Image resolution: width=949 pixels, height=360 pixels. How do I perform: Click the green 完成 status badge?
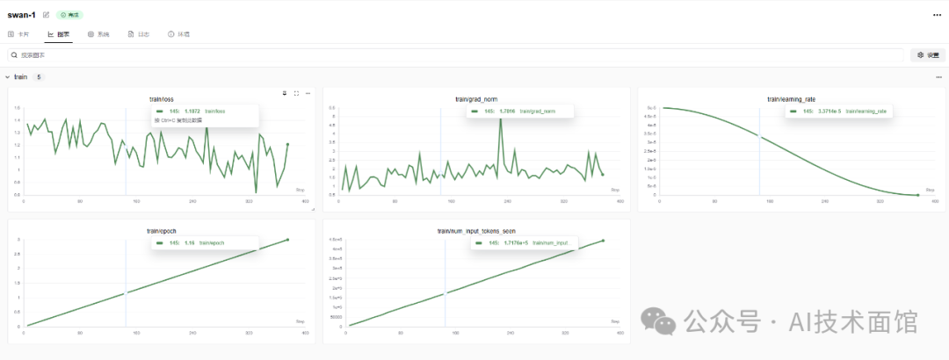point(70,15)
